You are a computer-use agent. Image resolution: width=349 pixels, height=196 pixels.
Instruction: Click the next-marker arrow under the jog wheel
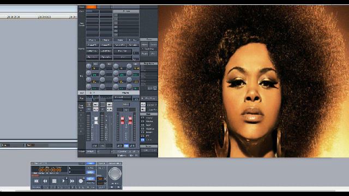pos(118,187)
